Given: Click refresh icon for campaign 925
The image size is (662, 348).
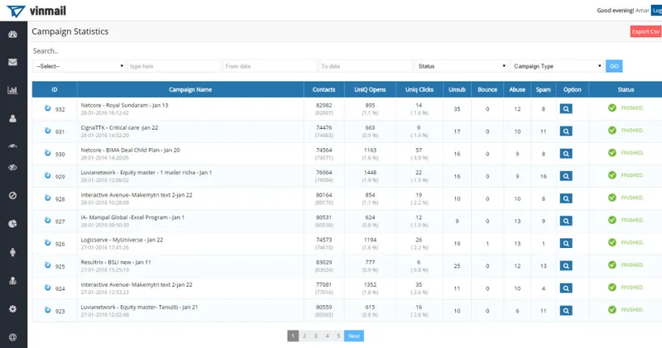Looking at the screenshot, I should 48,265.
